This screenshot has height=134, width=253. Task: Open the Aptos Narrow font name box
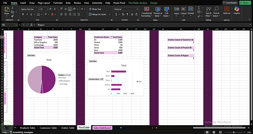30,9
